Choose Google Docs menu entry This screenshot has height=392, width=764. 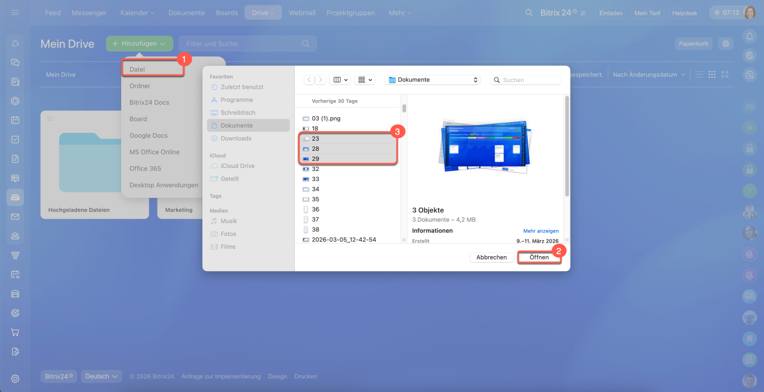point(148,135)
